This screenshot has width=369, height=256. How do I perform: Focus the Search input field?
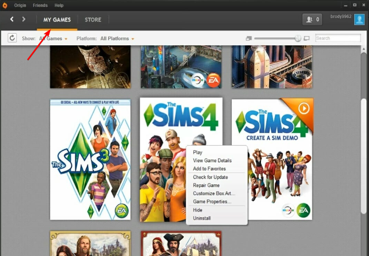338,38
